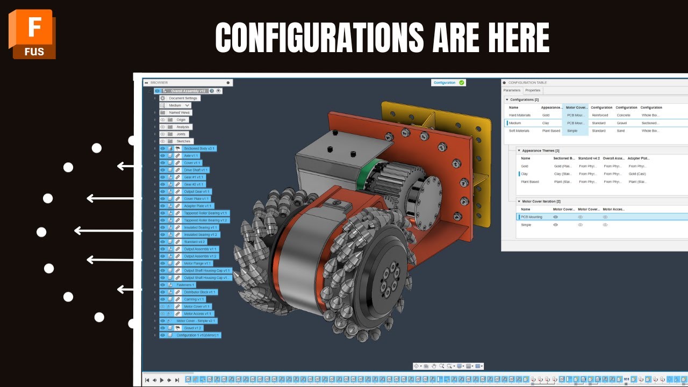Click the Browser panel options dot
Image resolution: width=688 pixels, height=387 pixels.
pyautogui.click(x=228, y=83)
